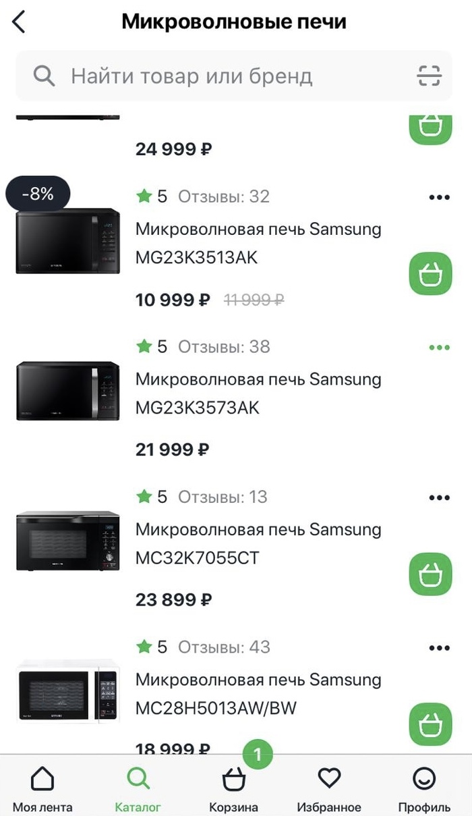The width and height of the screenshot is (472, 816).
Task: Add Samsung MC32K7055CT to cart
Action: click(x=430, y=574)
